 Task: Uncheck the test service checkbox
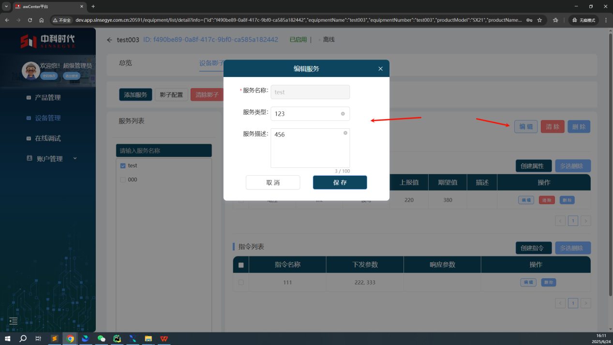[x=123, y=165]
